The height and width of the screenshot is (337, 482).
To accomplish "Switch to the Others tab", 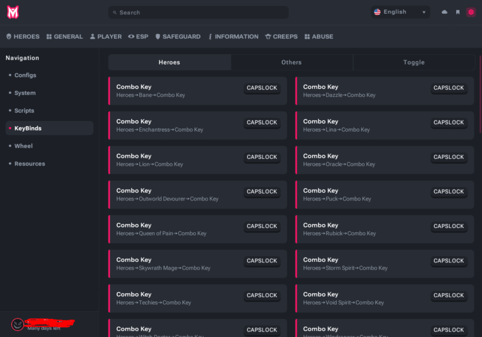I will [x=292, y=63].
